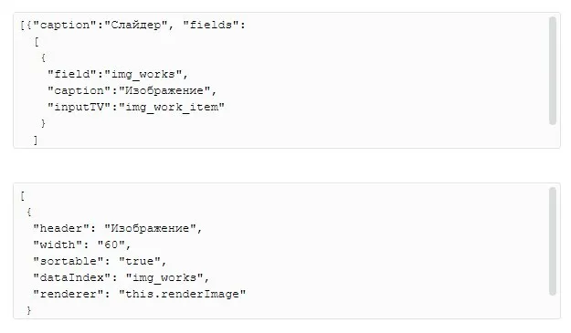
Task: Click the "inputTV":"img_work_item" line
Action: pyautogui.click(x=136, y=108)
